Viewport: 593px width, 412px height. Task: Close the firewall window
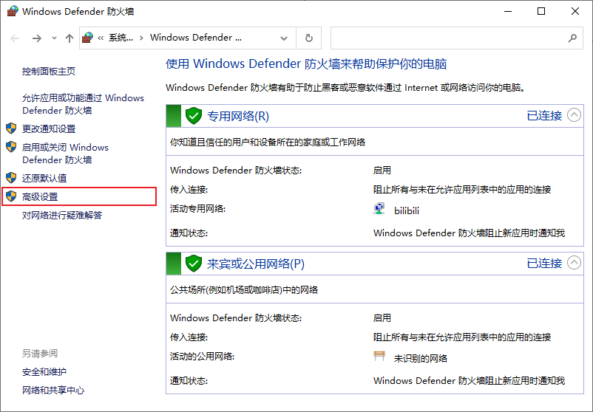pos(575,11)
